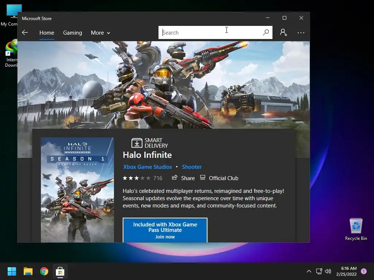Screen dimensions: 374x280
Task: Click the 716 ratings count
Action: click(x=158, y=178)
